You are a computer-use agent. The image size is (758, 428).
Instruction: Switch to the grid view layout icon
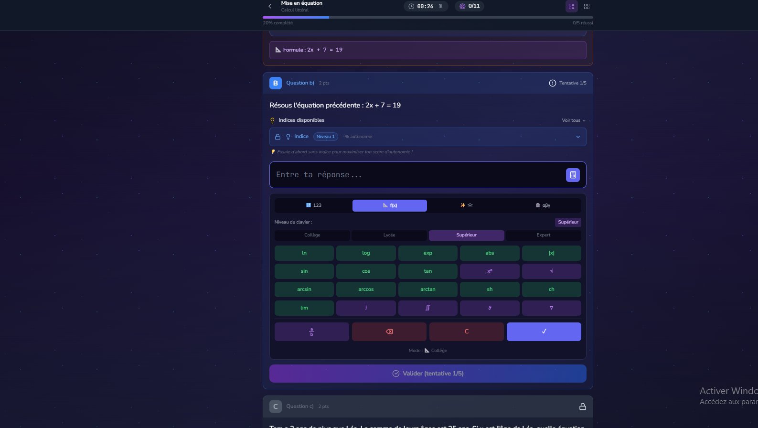(587, 6)
